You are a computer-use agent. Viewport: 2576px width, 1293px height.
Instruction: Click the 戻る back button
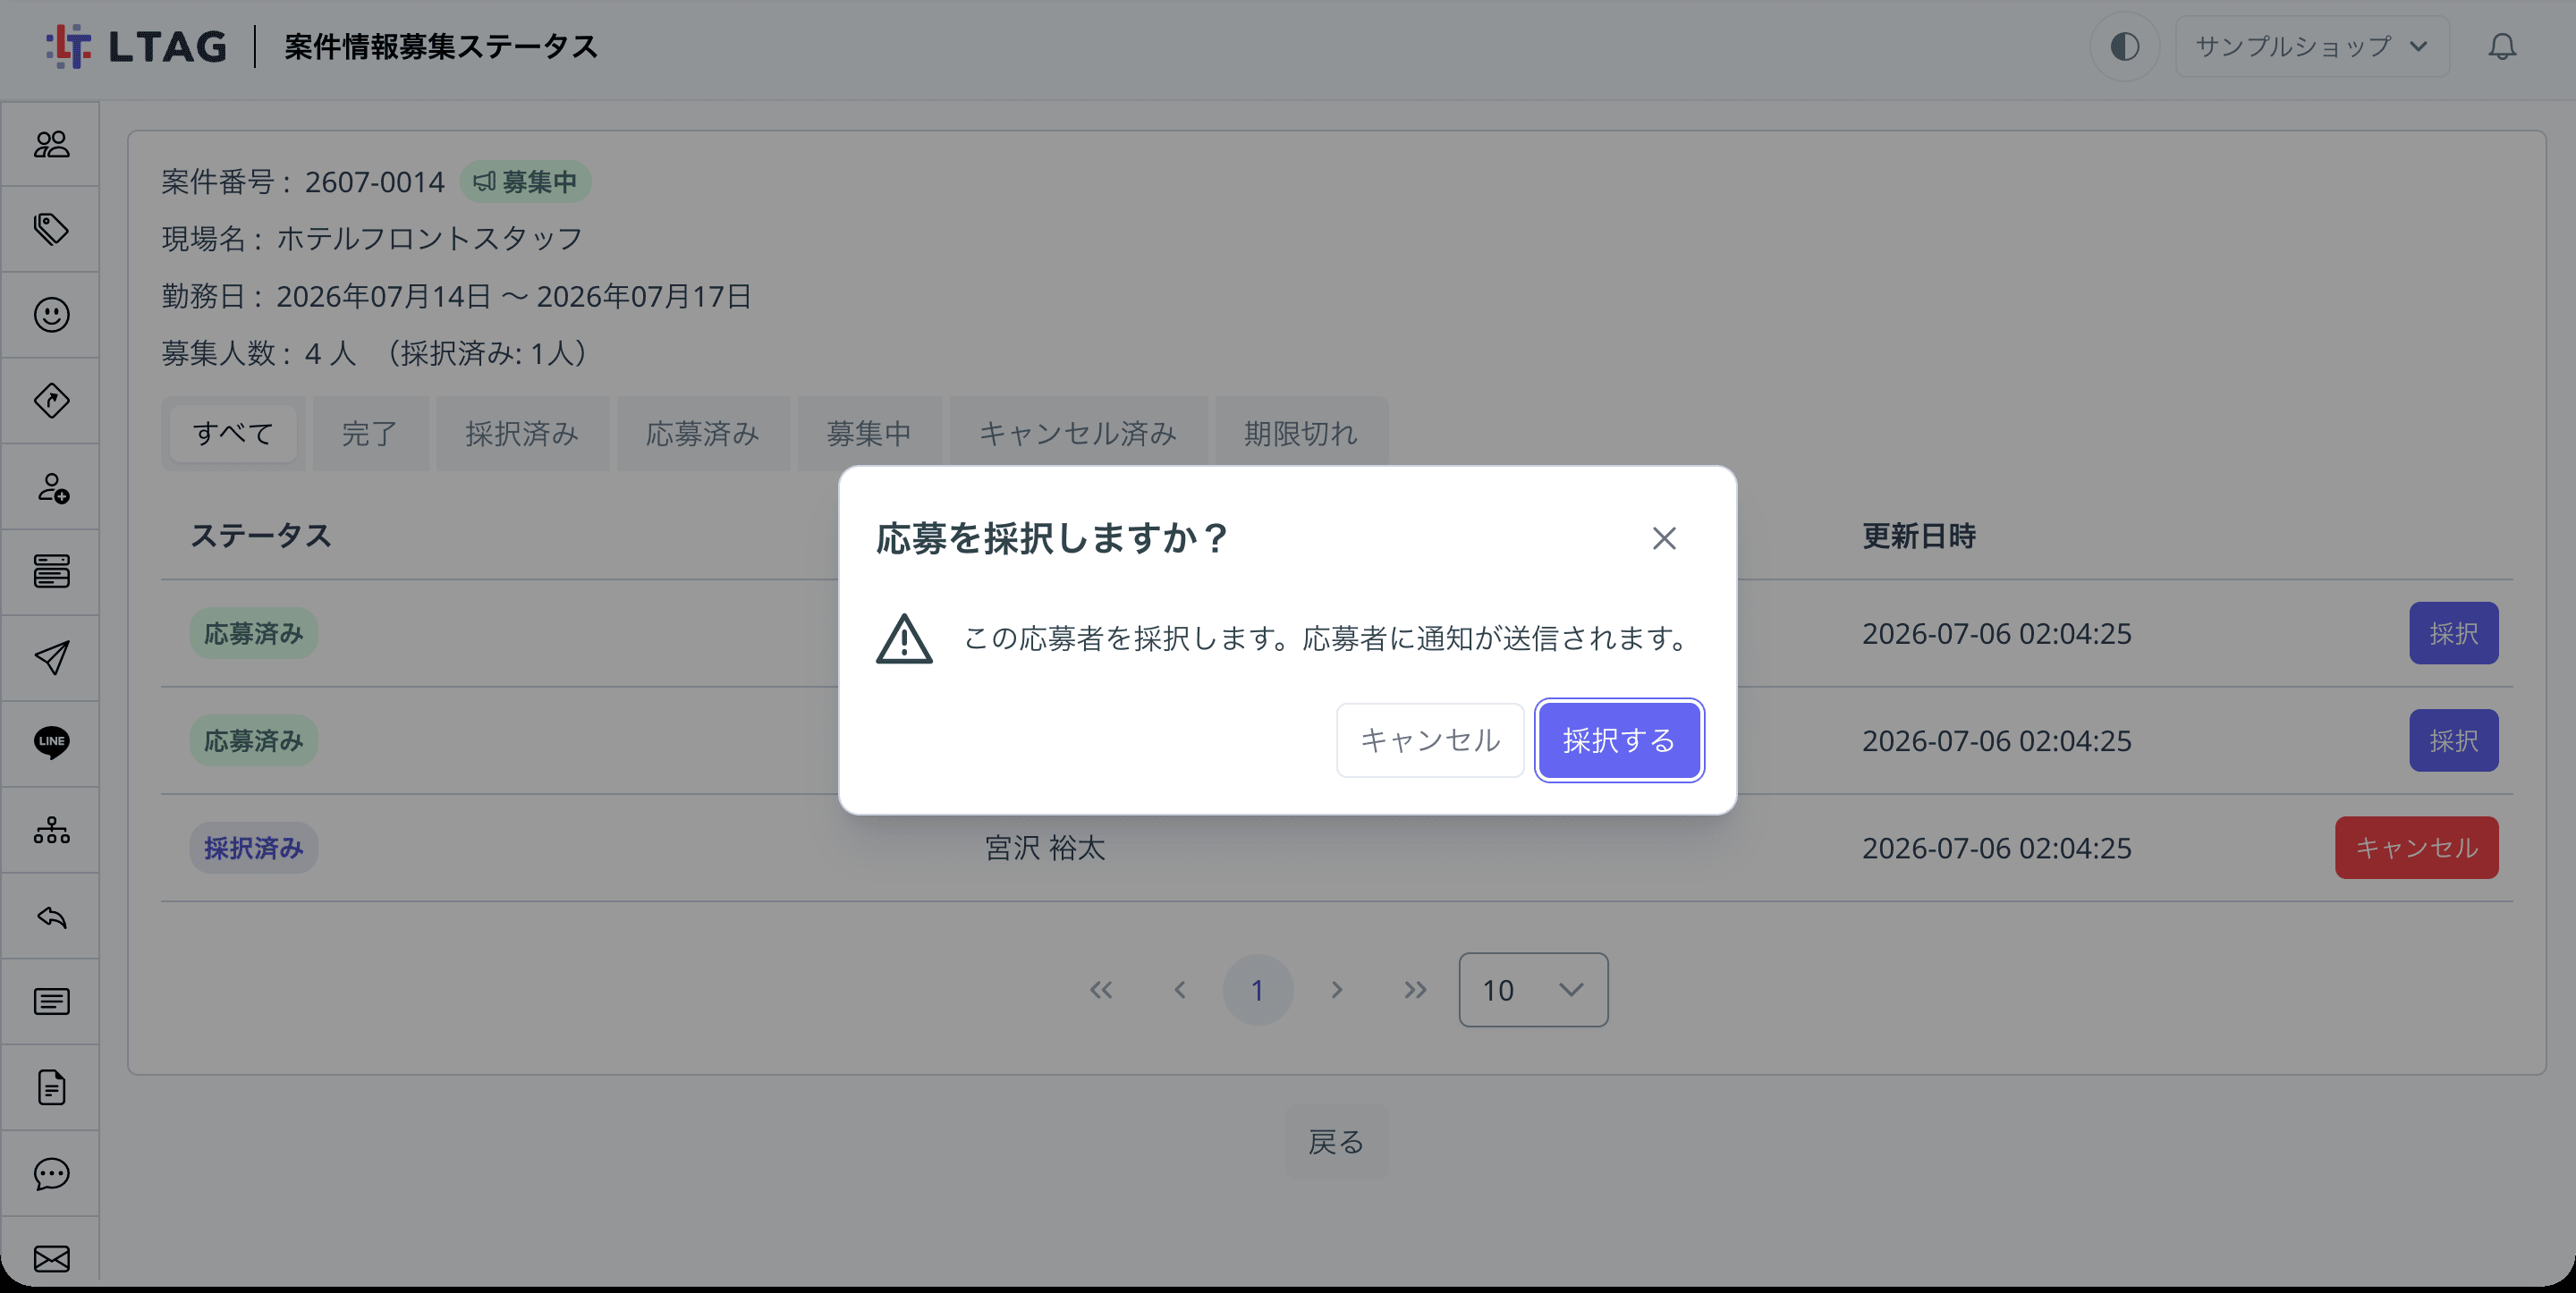(1336, 1141)
